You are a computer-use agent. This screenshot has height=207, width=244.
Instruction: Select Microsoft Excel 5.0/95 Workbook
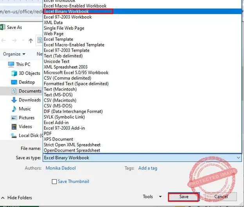142,73
